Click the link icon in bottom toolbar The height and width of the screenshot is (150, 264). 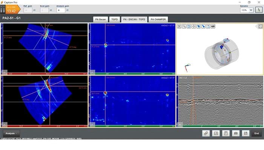click(206, 133)
